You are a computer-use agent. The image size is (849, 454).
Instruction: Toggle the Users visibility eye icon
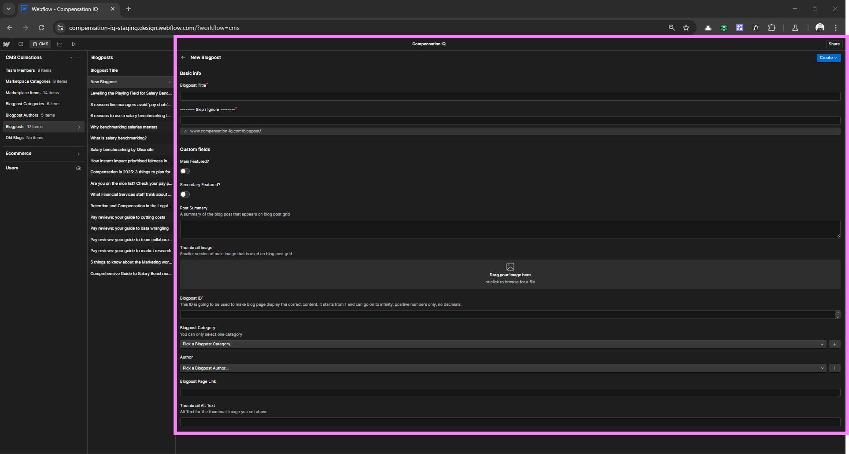point(78,168)
